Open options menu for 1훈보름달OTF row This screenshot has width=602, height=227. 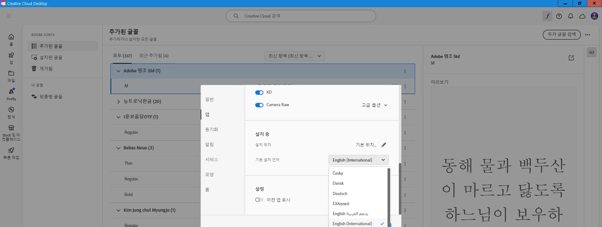tap(405, 117)
